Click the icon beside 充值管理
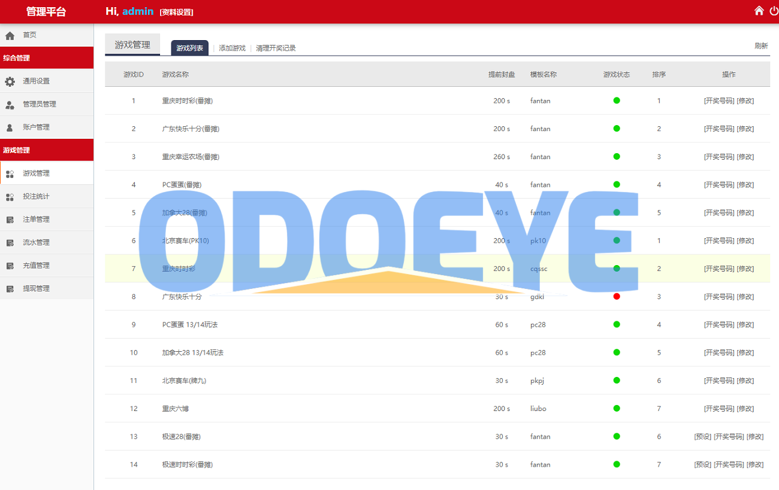779x490 pixels. point(10,266)
